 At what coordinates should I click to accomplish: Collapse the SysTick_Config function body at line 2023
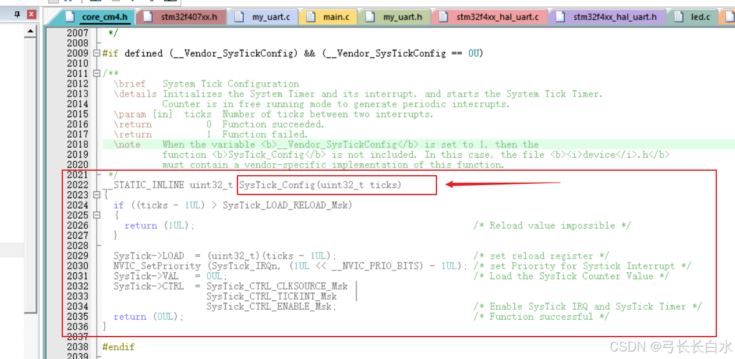tap(98, 195)
